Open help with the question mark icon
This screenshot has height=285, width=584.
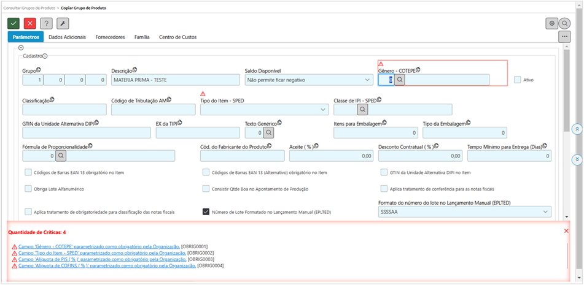(x=46, y=23)
